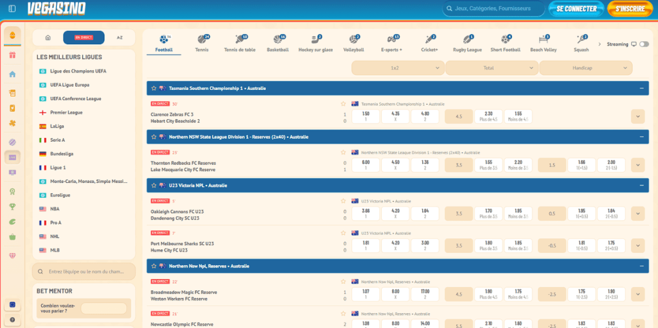
Task: Select Plus de 3.5 at 1.55 for Thornton match
Action: 488,165
